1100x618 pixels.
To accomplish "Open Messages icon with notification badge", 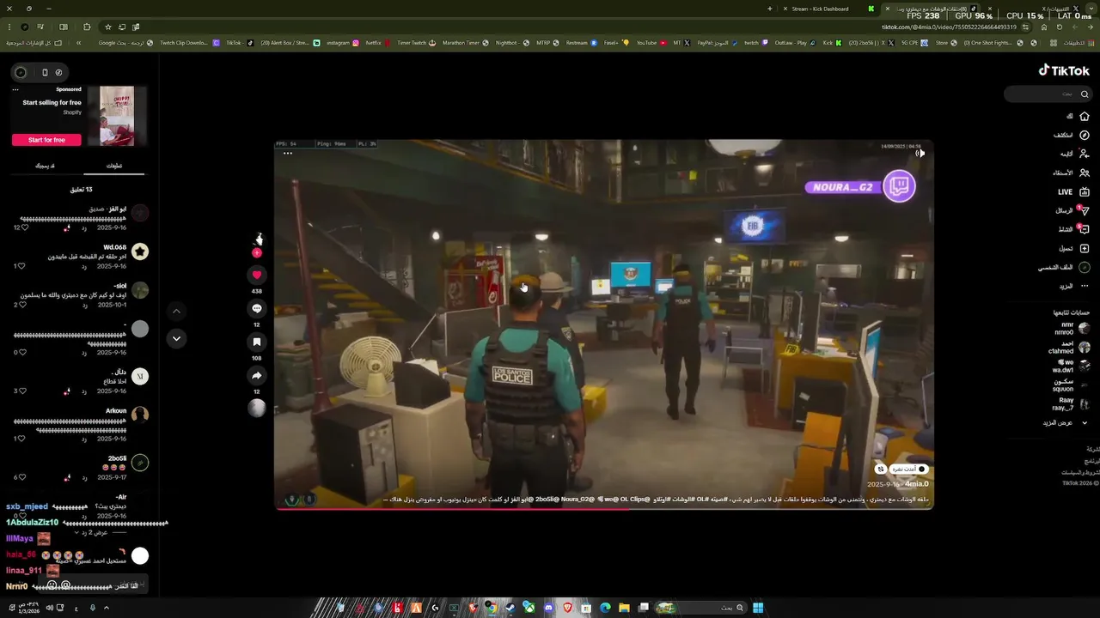I will [x=1085, y=210].
